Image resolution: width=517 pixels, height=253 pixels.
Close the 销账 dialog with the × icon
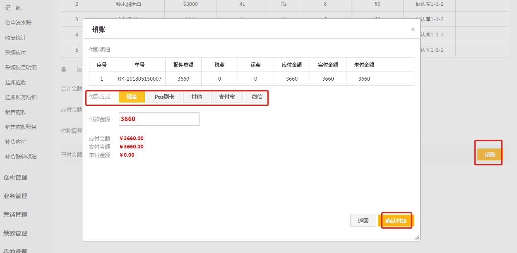[413, 29]
